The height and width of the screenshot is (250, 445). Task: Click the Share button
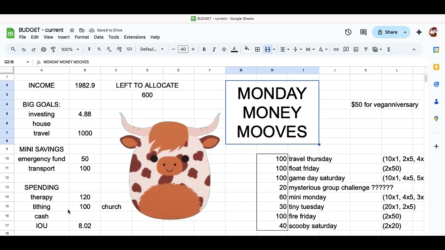(387, 32)
